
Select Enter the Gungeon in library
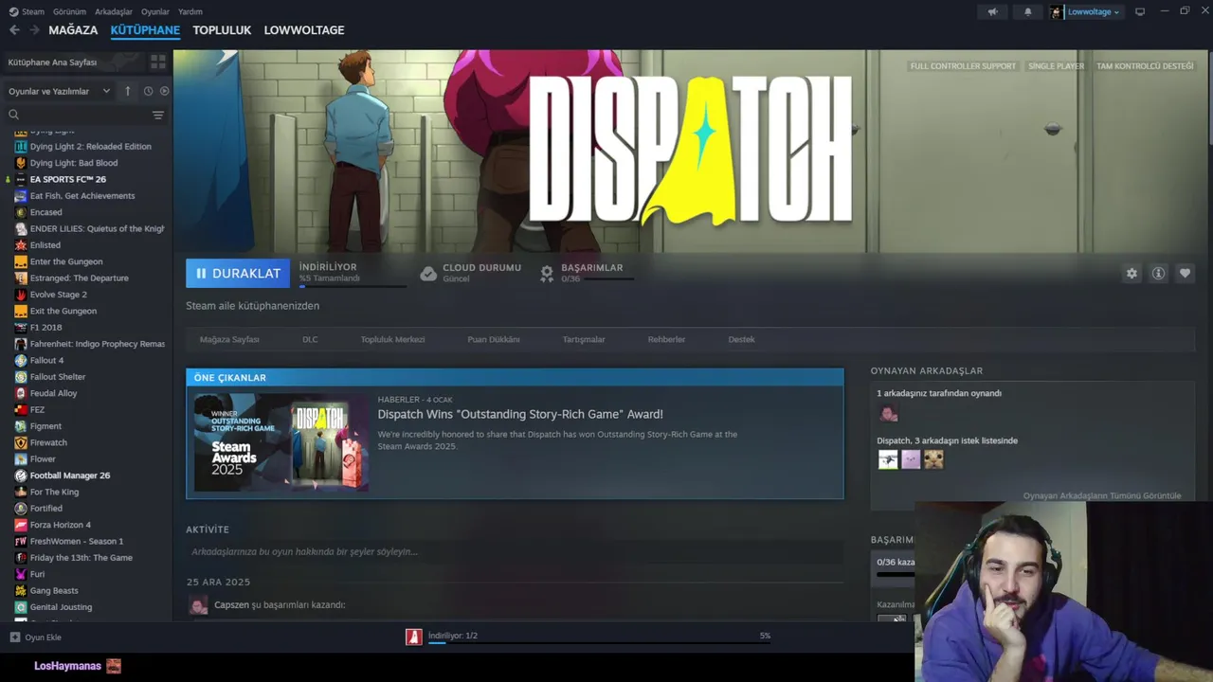[x=66, y=261]
